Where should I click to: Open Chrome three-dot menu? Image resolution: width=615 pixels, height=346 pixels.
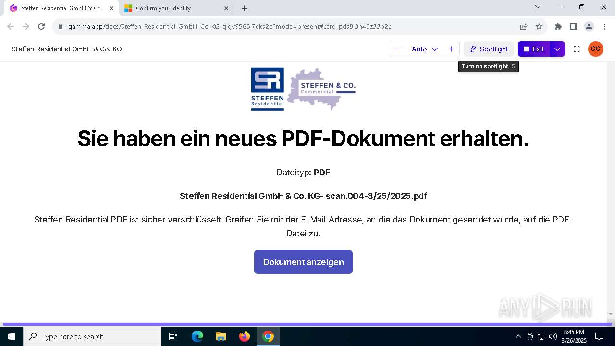tap(604, 26)
